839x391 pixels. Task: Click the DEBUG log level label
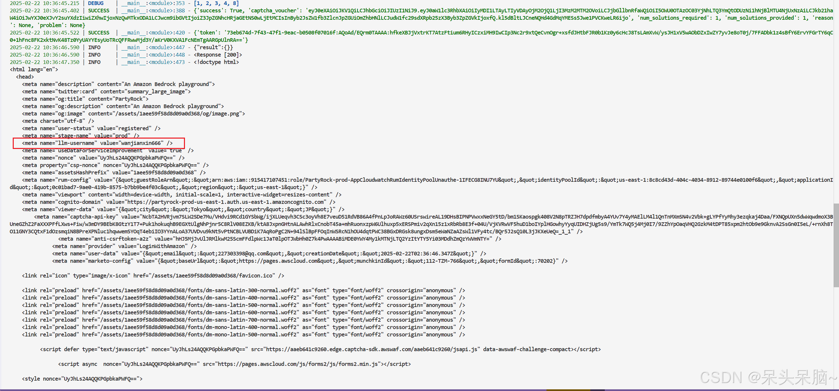pos(96,3)
